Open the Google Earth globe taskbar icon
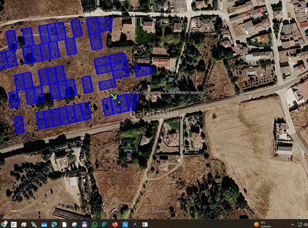 74,224
